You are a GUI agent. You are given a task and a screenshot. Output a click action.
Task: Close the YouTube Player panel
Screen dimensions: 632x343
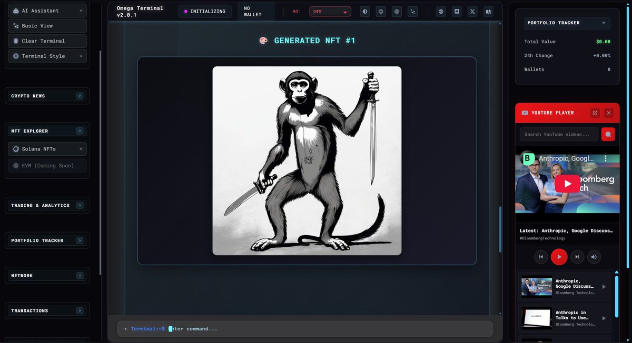click(609, 113)
